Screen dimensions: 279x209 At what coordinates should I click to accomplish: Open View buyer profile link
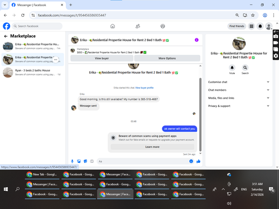[145, 88]
